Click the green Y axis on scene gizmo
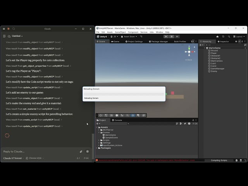This screenshot has height=186, width=248. click(x=189, y=48)
